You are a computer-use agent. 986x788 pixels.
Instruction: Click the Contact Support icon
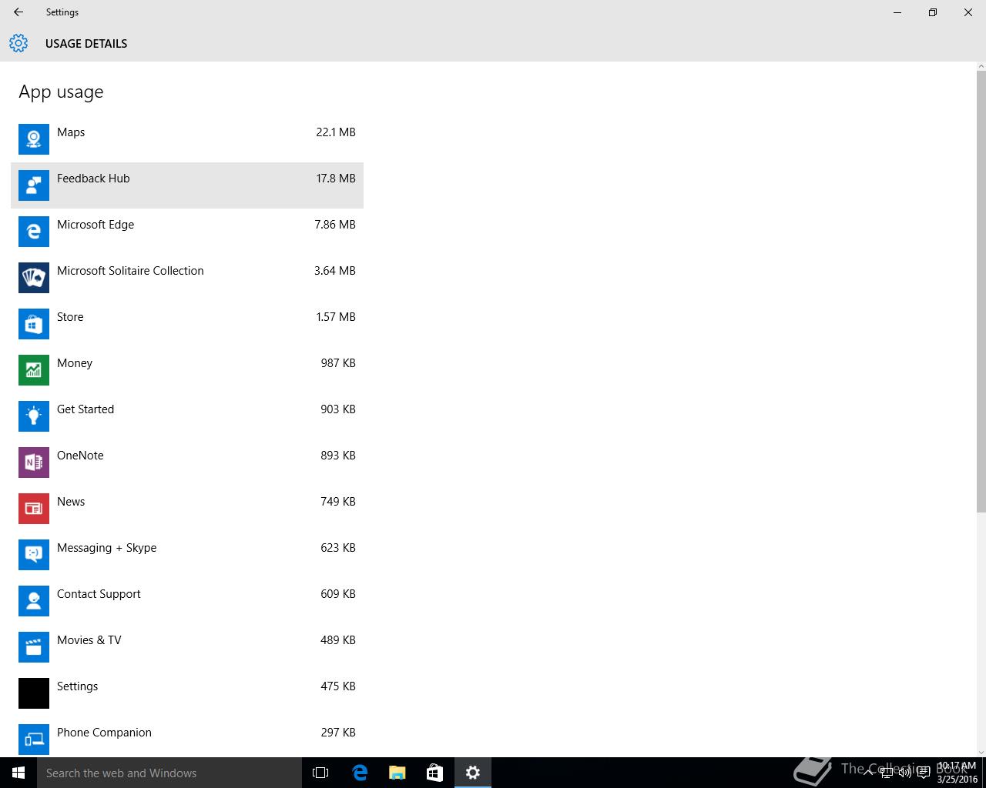[34, 601]
